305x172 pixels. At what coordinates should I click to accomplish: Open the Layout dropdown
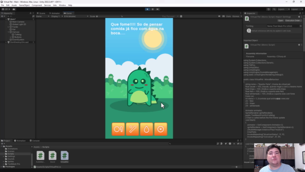click(297, 9)
